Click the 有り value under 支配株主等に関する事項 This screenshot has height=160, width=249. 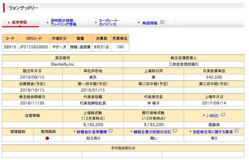(x=214, y=138)
